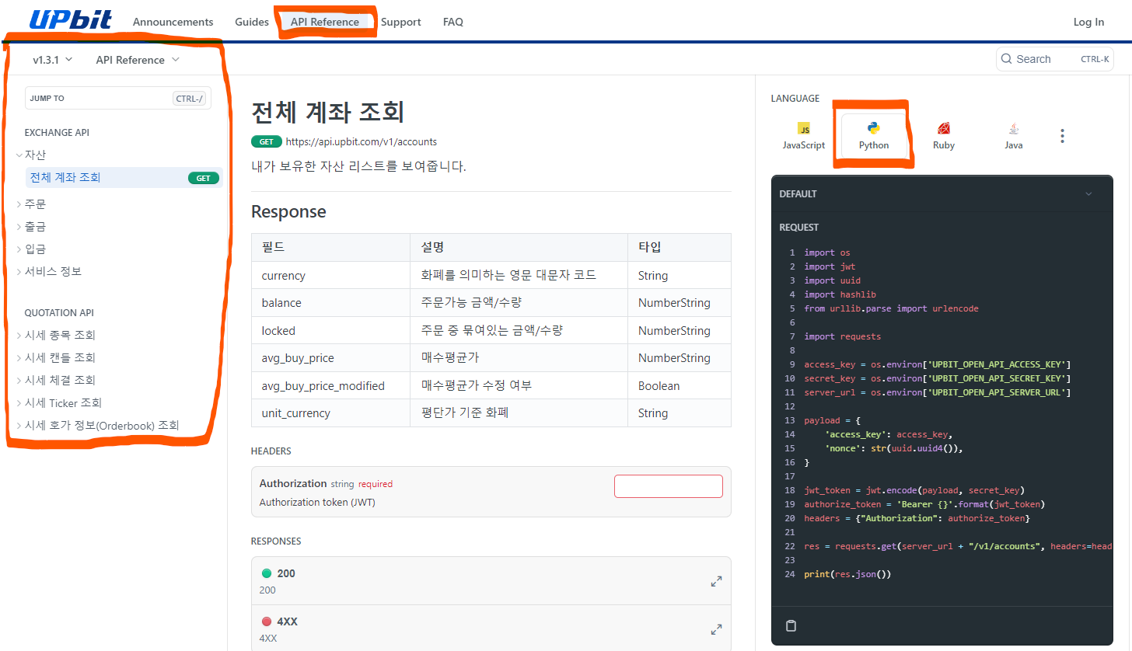Viewport: 1132px width, 651px height.
Task: Click the Response heading
Action: [x=288, y=212]
